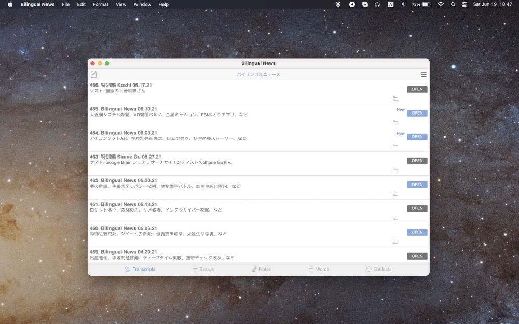This screenshot has height=324, width=519.
Task: Open episode 464 Bilingual News 06.03.21
Action: (417, 137)
